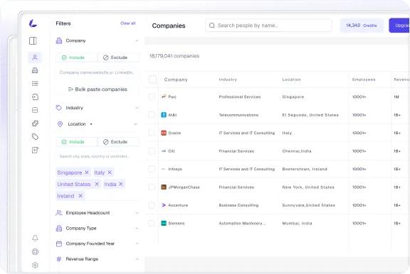Open the People icon in sidebar
Screen dimensions: 410x274
pyautogui.click(x=35, y=57)
